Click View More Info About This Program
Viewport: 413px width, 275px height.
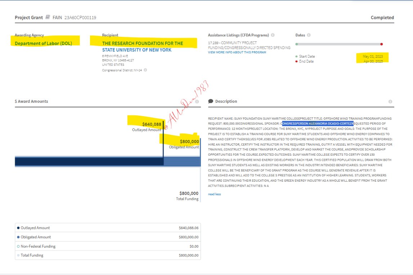(237, 52)
